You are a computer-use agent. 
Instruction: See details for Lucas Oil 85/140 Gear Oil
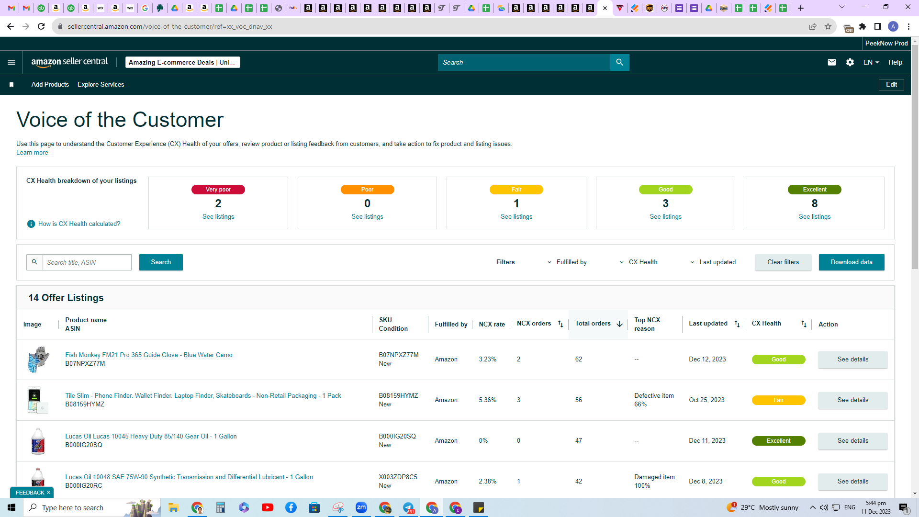coord(853,441)
